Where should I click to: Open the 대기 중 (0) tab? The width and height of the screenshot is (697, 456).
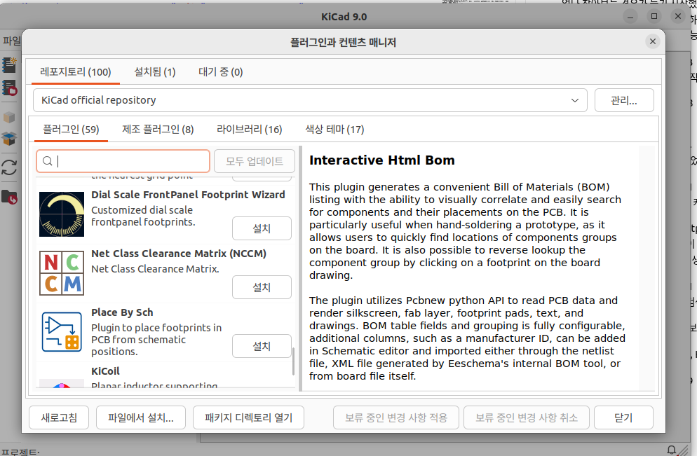tap(220, 72)
